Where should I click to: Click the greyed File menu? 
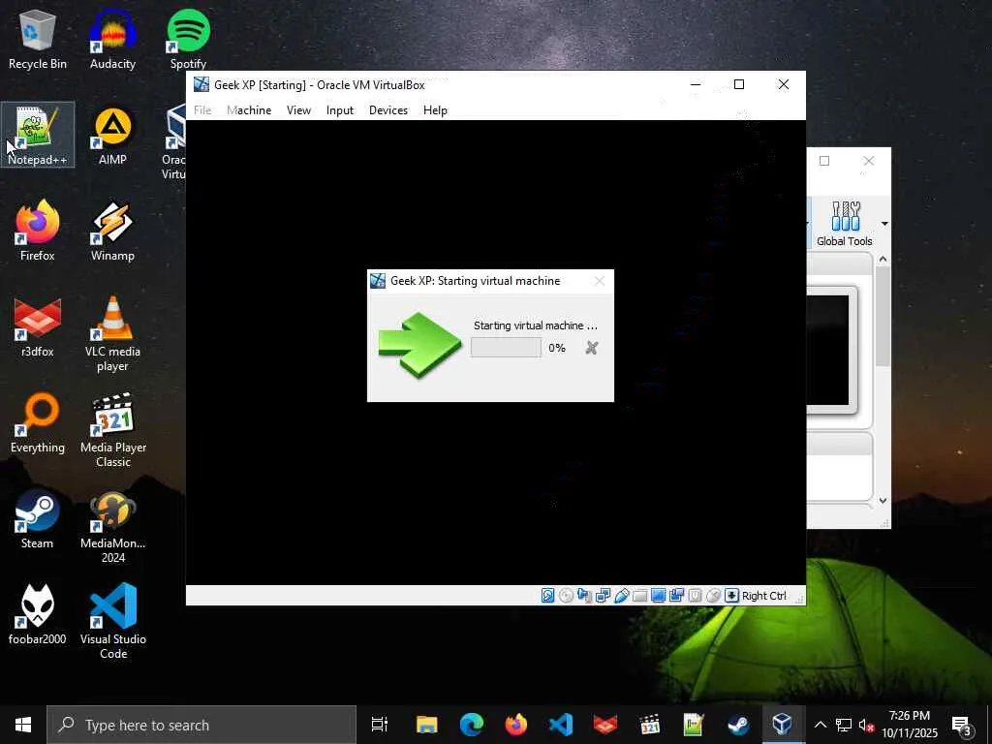pyautogui.click(x=202, y=110)
